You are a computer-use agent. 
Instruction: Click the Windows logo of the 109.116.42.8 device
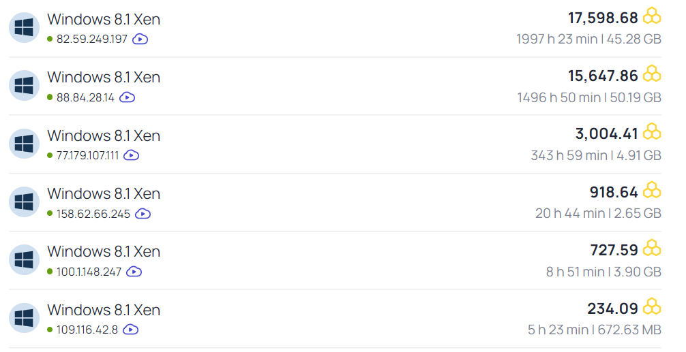pos(24,319)
